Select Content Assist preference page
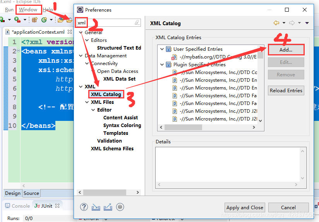319x222 pixels. [120, 117]
